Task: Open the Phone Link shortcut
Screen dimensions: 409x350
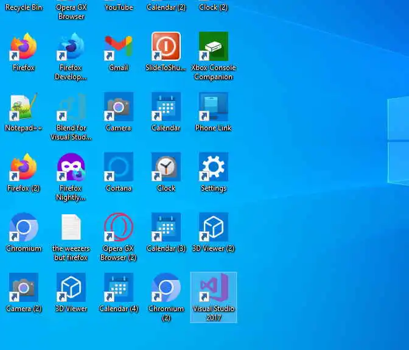Action: click(x=214, y=107)
